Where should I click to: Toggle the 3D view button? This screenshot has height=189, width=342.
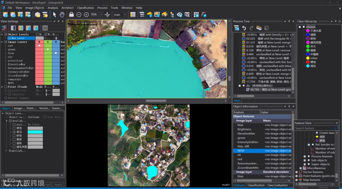[45, 28]
